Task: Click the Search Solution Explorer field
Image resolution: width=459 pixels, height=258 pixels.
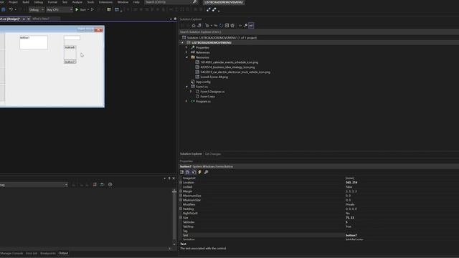Action: [x=318, y=32]
